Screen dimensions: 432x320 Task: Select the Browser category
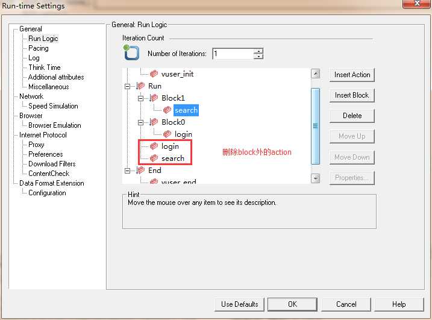tap(31, 116)
